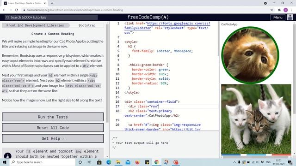The height and width of the screenshot is (166, 296).
Task: Click the Search 6,000+ tutorials field
Action: coord(51,18)
